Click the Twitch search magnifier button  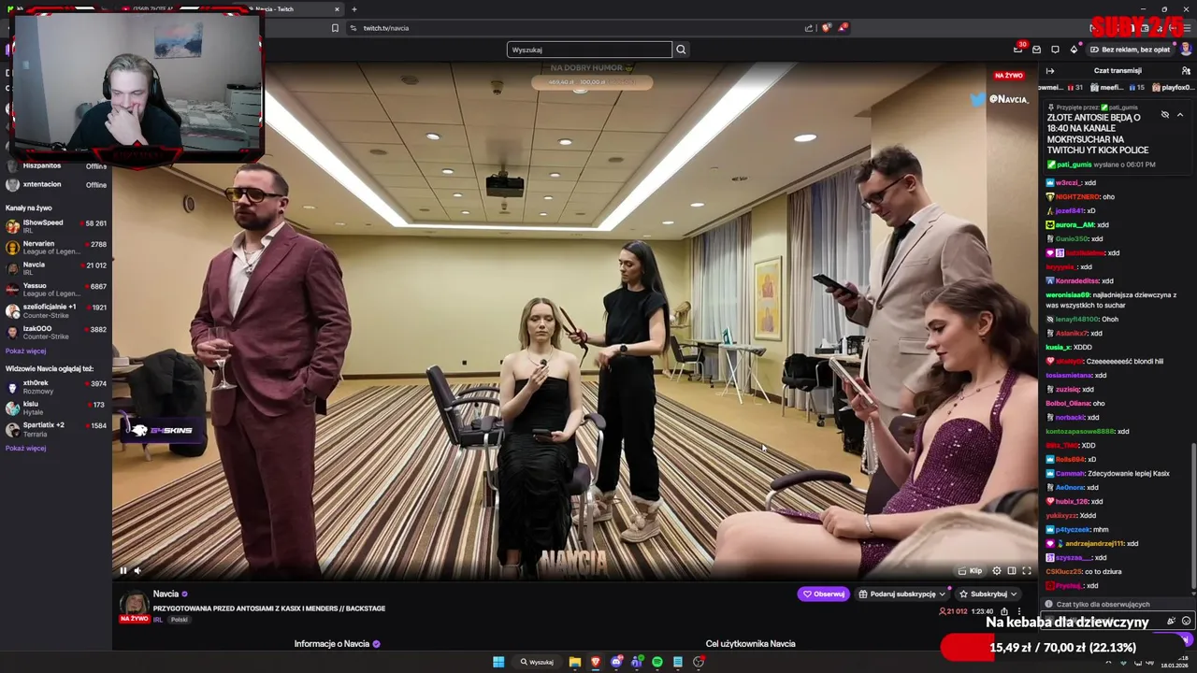click(681, 50)
